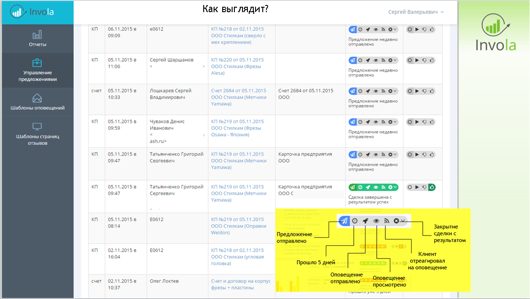This screenshot has height=299, width=530.
Task: Click thumbs-up in Сергей Шаршанов row
Action: (x=432, y=60)
